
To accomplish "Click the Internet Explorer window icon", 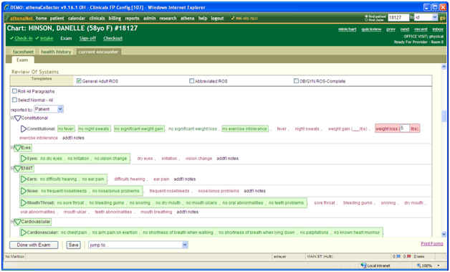I will click(6, 7).
